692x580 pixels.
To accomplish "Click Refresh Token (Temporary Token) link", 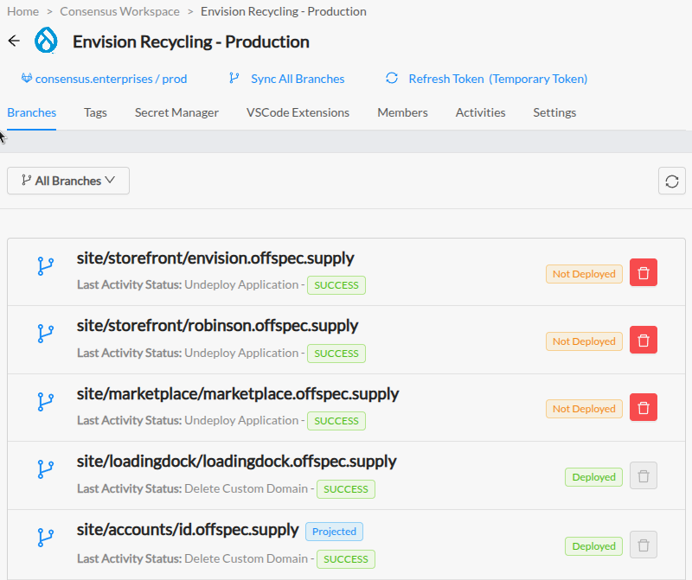I will coord(498,79).
